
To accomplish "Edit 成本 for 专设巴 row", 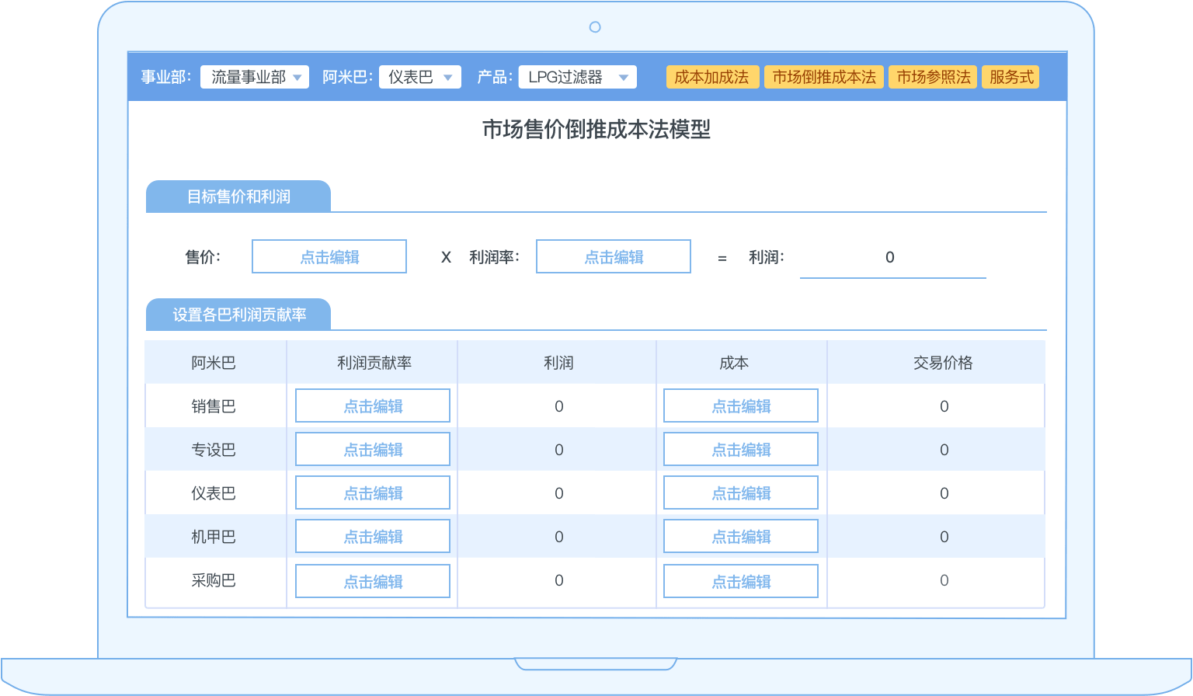I will pyautogui.click(x=741, y=449).
